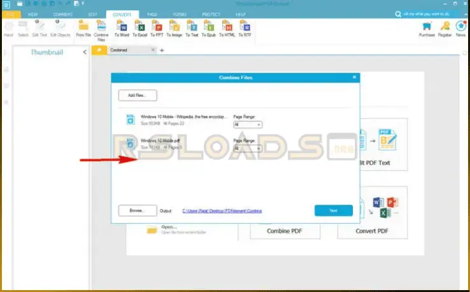Screen dimensions: 470x292
Task: Click the Thumbnail panel title
Action: pyautogui.click(x=46, y=52)
